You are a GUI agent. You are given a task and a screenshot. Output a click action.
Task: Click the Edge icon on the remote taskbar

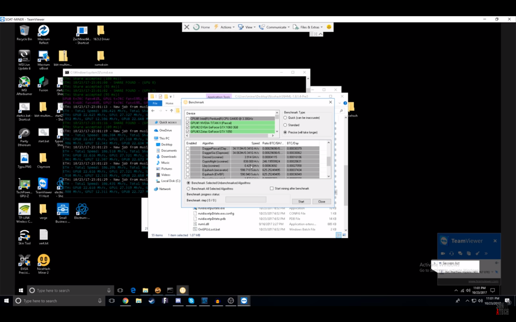(x=133, y=290)
